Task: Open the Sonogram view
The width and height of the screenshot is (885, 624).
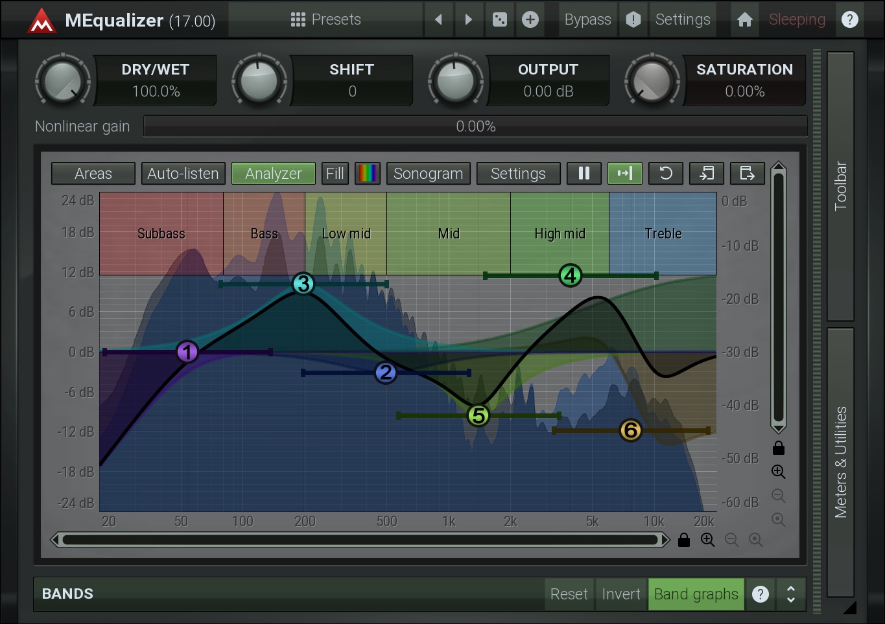Action: (x=428, y=174)
